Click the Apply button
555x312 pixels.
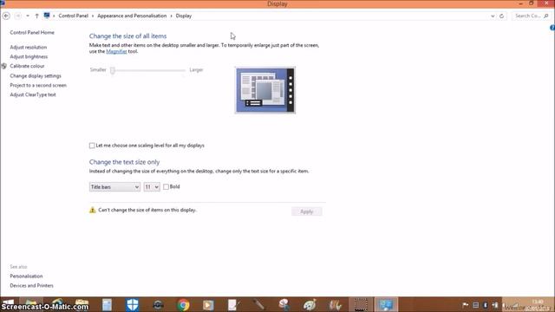click(306, 211)
